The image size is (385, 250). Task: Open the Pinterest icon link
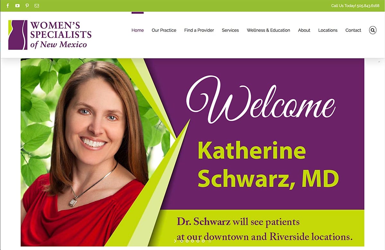point(27,6)
